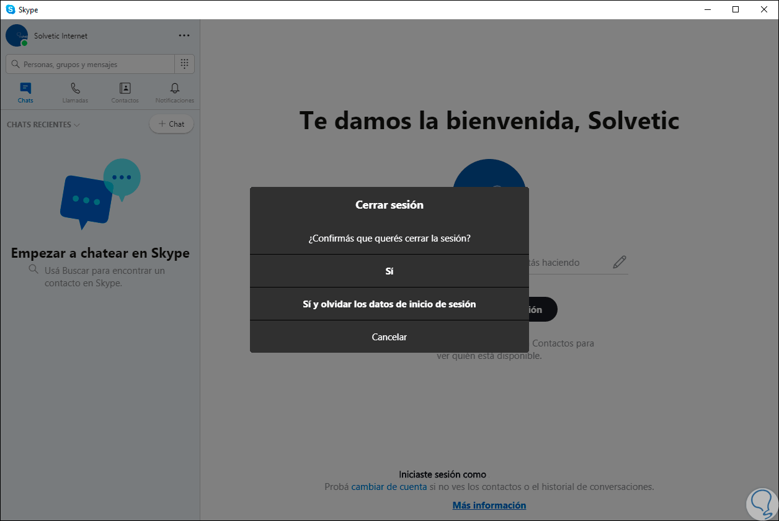This screenshot has height=521, width=779.
Task: Switch to the Notificaciones tab
Action: tap(175, 93)
